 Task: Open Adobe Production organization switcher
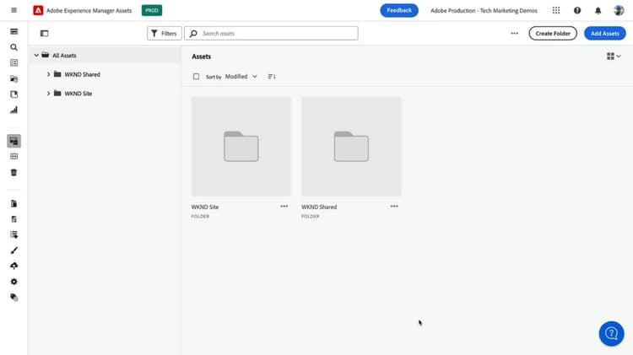[x=484, y=10]
